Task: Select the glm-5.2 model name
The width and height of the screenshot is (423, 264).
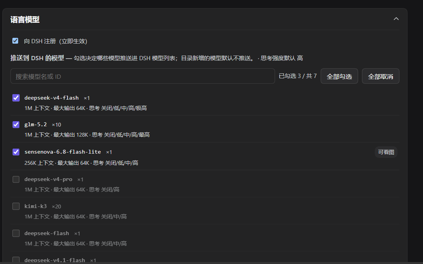Action: pyautogui.click(x=36, y=124)
